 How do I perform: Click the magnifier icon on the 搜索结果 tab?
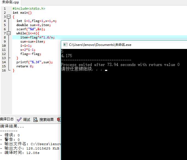(x=36, y=120)
